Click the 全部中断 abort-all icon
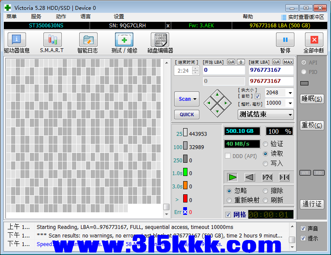Viewport: 331px width, 255px height. tap(314, 40)
